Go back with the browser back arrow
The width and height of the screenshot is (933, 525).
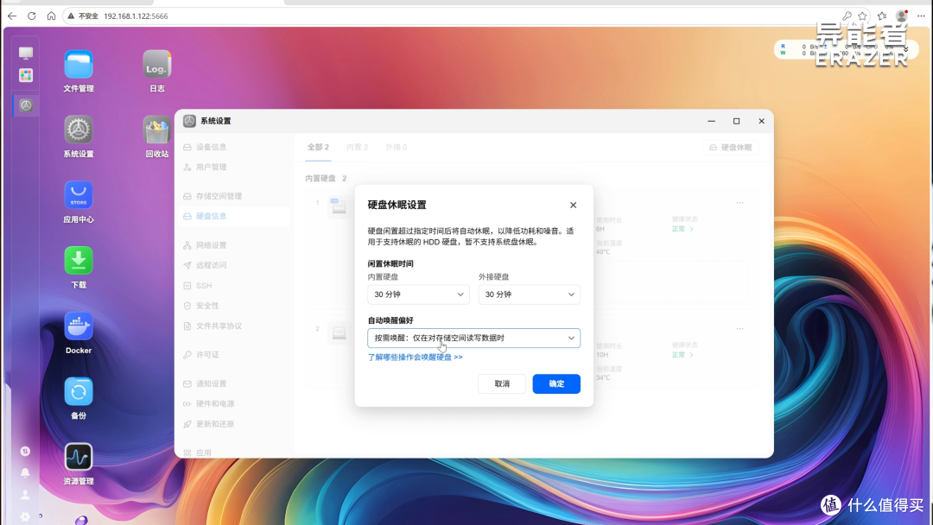click(x=12, y=16)
